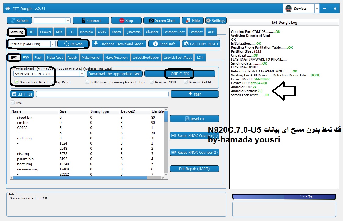Image resolution: width=343 pixels, height=221 pixels.
Task: Toggle the Frp Reset checkbox
Action: (x=52, y=82)
